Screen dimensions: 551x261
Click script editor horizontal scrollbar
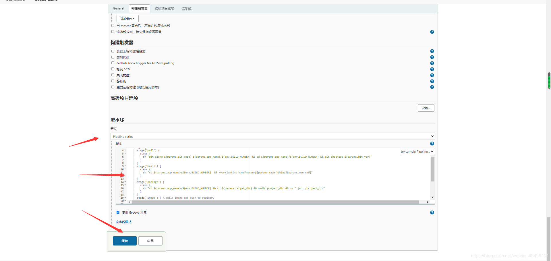(275, 202)
